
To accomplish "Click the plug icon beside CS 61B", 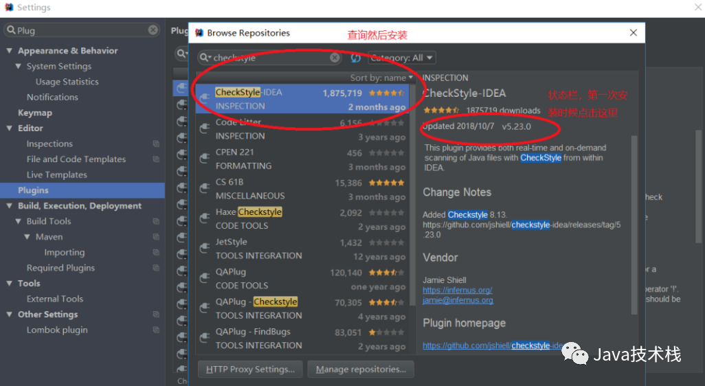I will (x=205, y=188).
